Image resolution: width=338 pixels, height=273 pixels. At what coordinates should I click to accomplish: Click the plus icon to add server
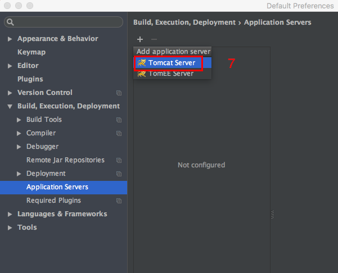140,39
